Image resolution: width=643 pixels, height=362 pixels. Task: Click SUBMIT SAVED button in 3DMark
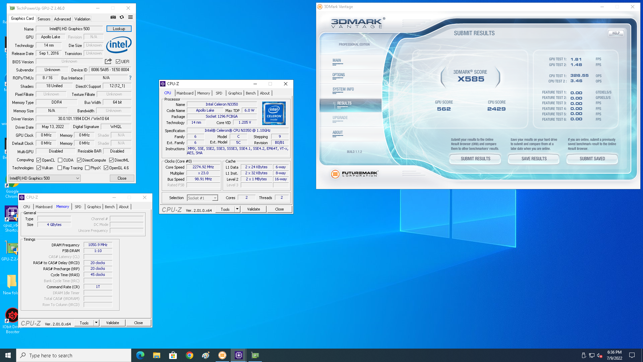592,159
